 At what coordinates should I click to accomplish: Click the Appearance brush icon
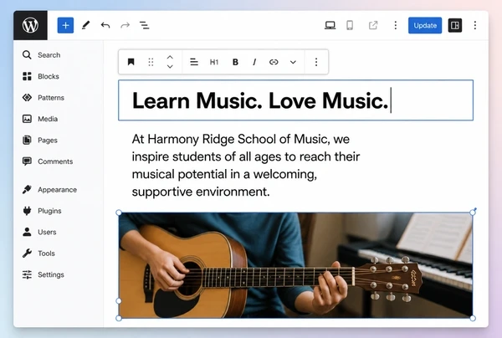tap(28, 189)
